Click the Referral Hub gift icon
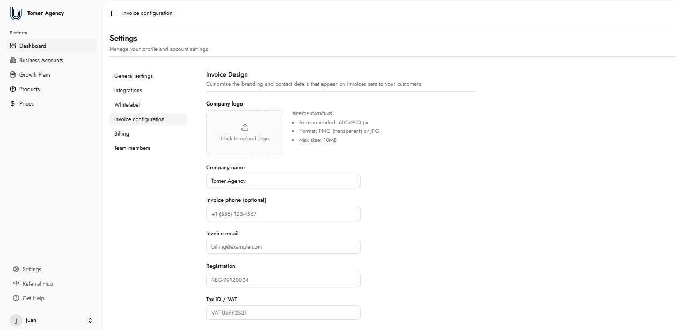Screen dimensions: 676x329 click(x=16, y=284)
